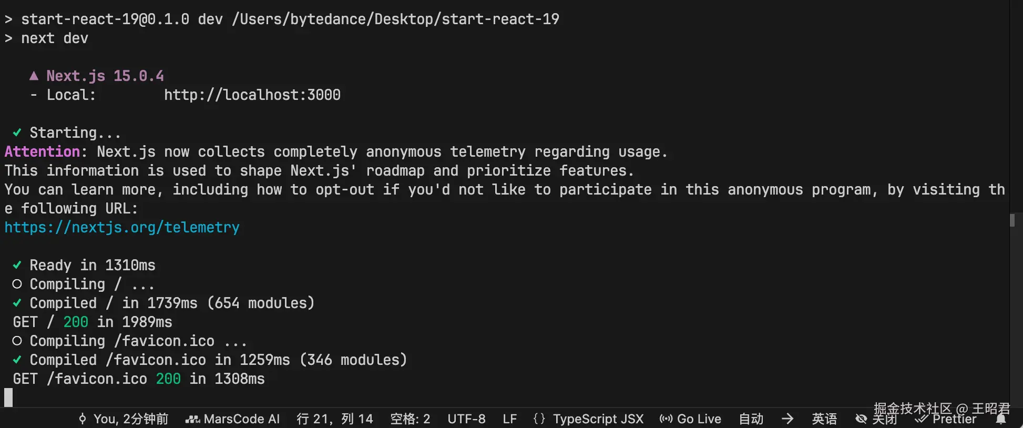The height and width of the screenshot is (428, 1023).
Task: Select the TypeScript JSX language mode
Action: (x=598, y=419)
